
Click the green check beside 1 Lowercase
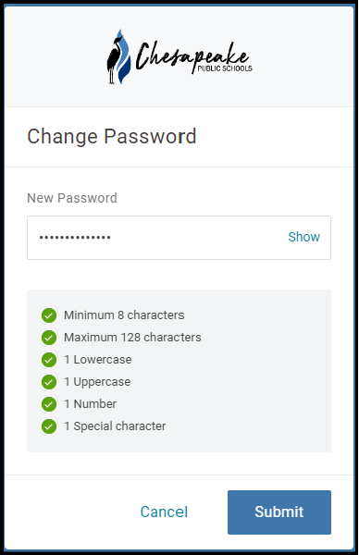pyautogui.click(x=49, y=360)
